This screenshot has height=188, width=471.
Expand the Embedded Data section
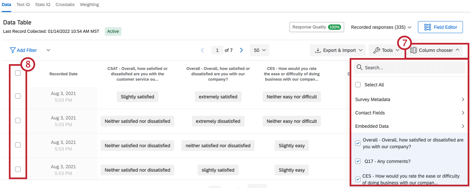409,126
